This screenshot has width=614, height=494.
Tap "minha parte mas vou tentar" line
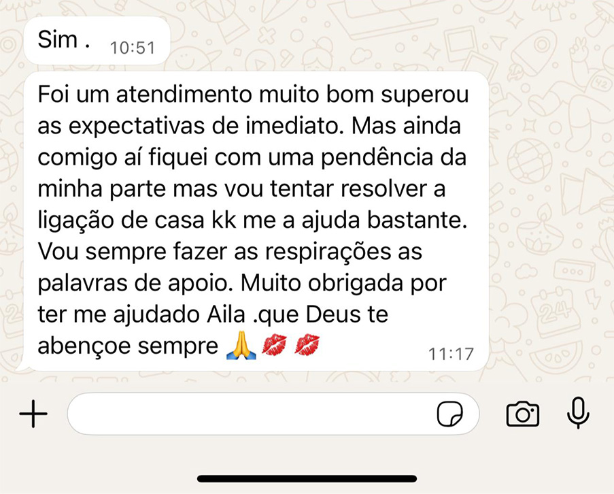(187, 189)
